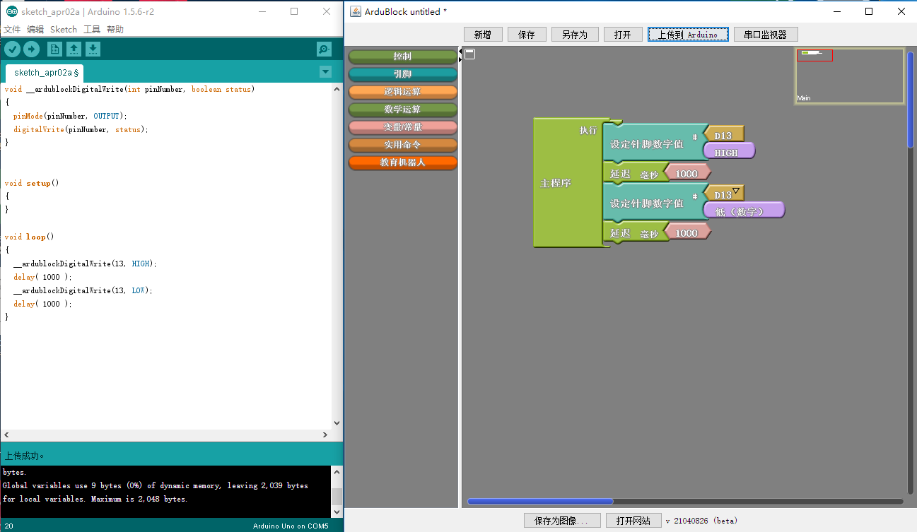Click the minimize page icon on canvas
This screenshot has height=532, width=917.
click(469, 54)
